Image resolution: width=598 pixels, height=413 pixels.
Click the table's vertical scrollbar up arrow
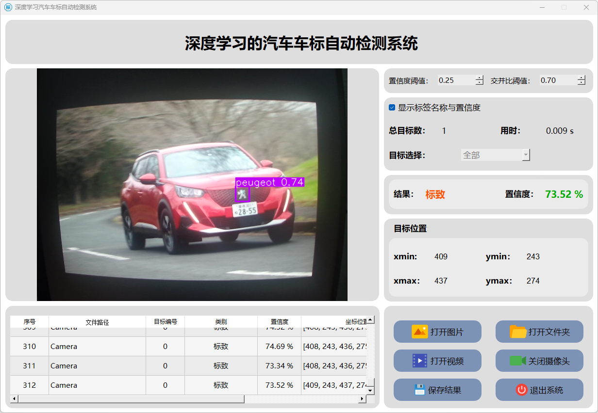[x=370, y=320]
